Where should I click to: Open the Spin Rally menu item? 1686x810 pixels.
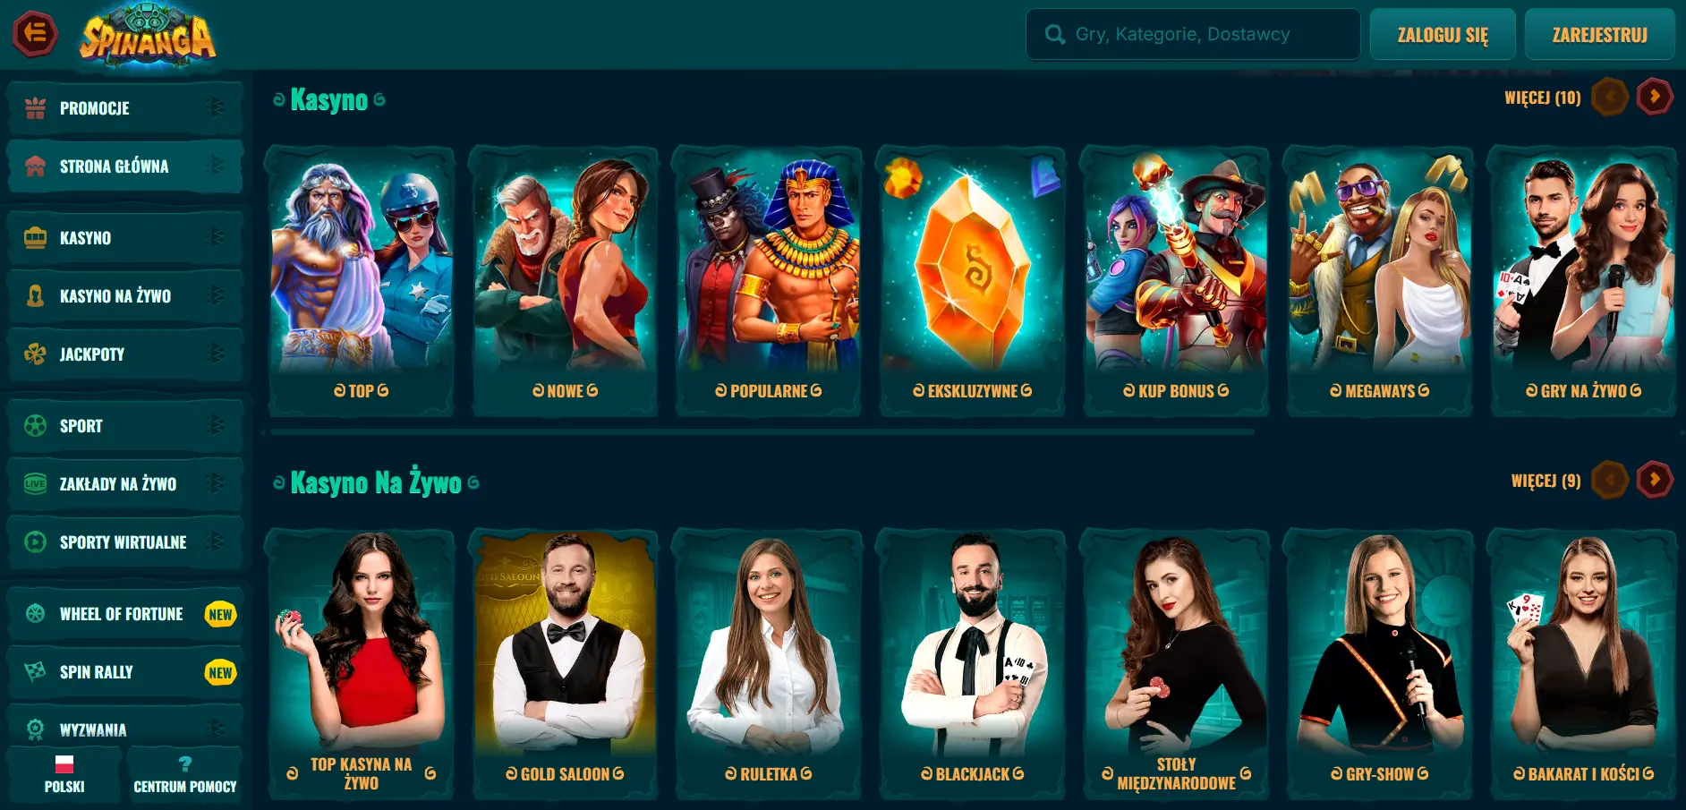coord(125,672)
